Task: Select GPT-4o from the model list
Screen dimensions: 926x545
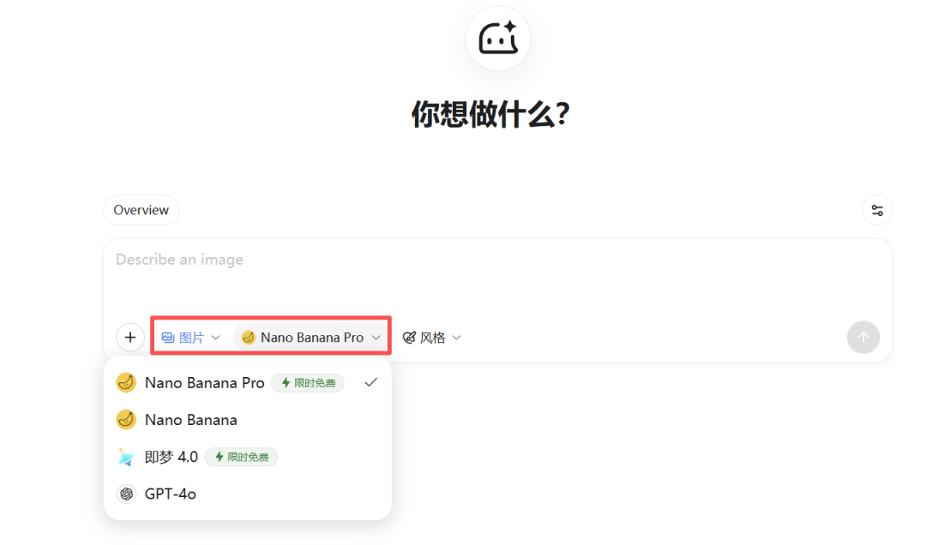Action: click(171, 494)
